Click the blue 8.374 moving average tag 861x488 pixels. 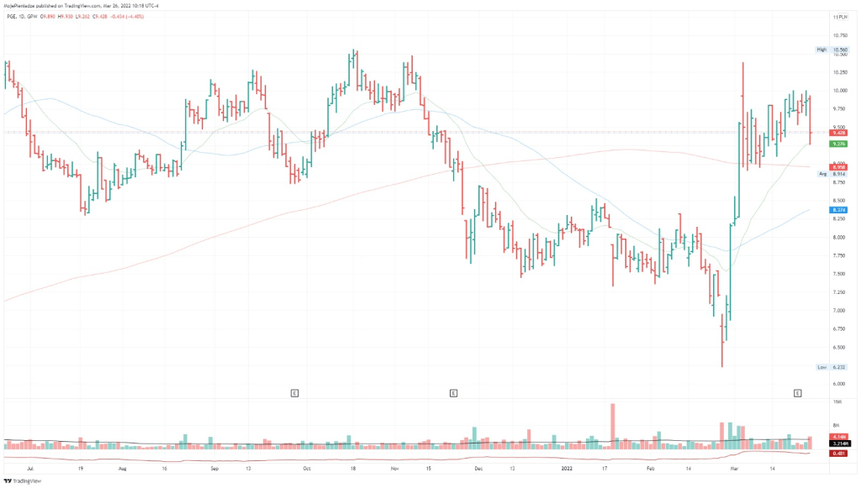[837, 209]
